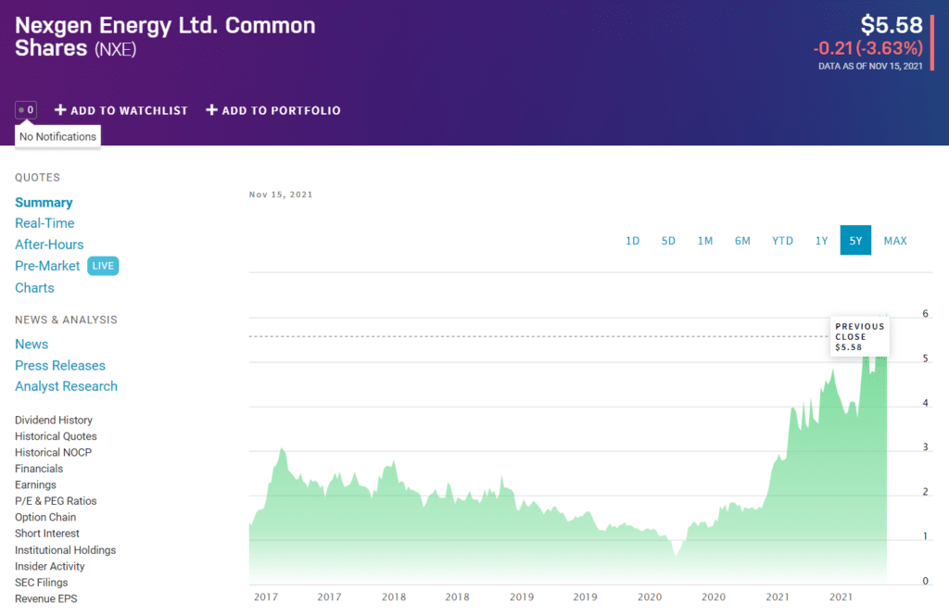The height and width of the screenshot is (616, 949).
Task: Open the Financials link
Action: (39, 469)
